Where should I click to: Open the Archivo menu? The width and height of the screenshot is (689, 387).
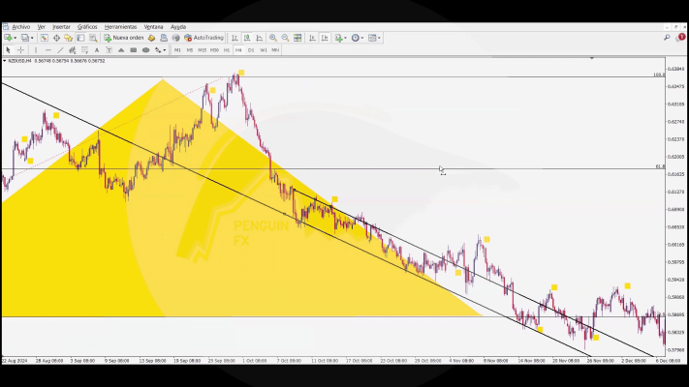[x=20, y=26]
